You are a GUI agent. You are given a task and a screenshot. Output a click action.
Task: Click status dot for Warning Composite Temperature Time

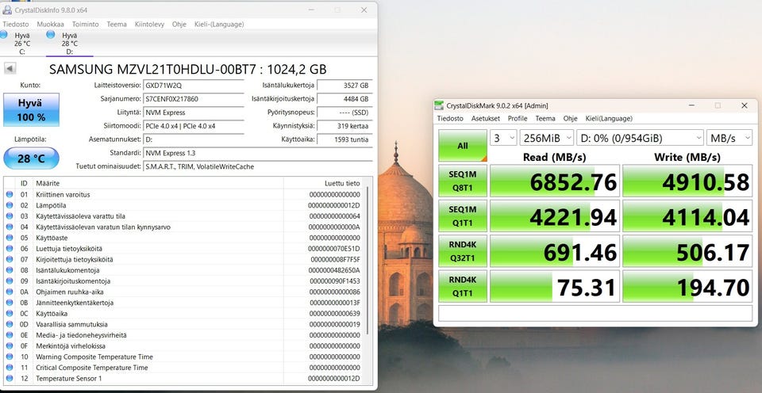coord(10,357)
